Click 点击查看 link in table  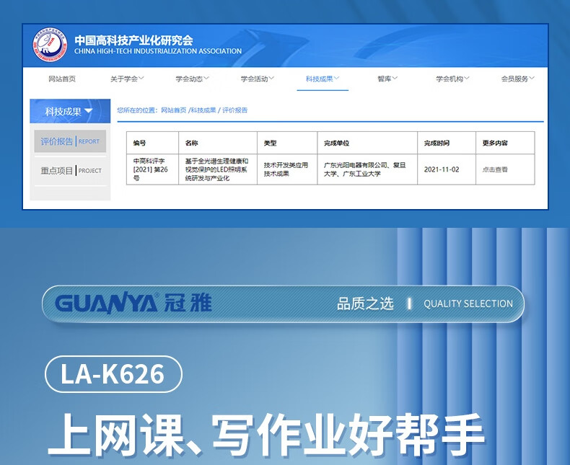tap(495, 169)
